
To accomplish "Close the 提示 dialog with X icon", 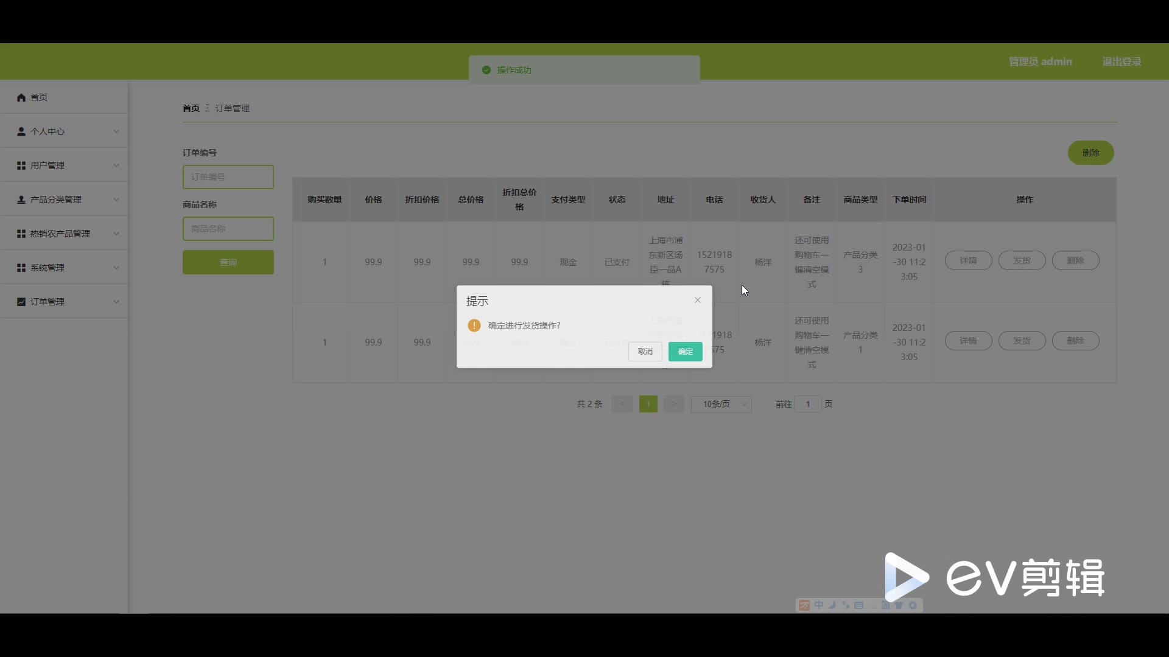I will point(698,300).
